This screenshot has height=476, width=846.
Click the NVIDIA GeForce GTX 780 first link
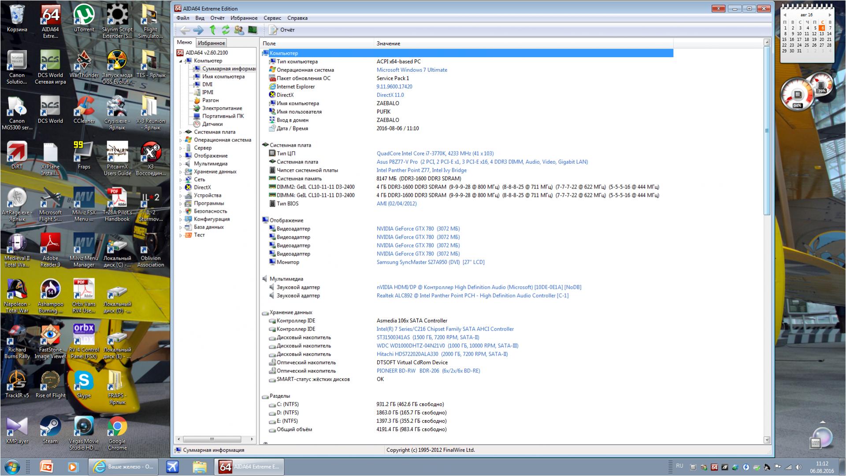[418, 229]
